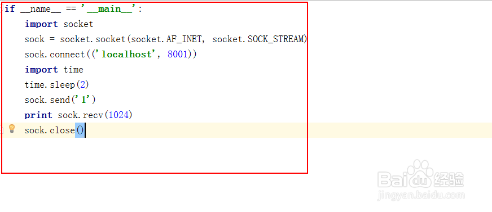This screenshot has height=212, width=492.
Task: Click the 'import time' statement
Action: (54, 69)
